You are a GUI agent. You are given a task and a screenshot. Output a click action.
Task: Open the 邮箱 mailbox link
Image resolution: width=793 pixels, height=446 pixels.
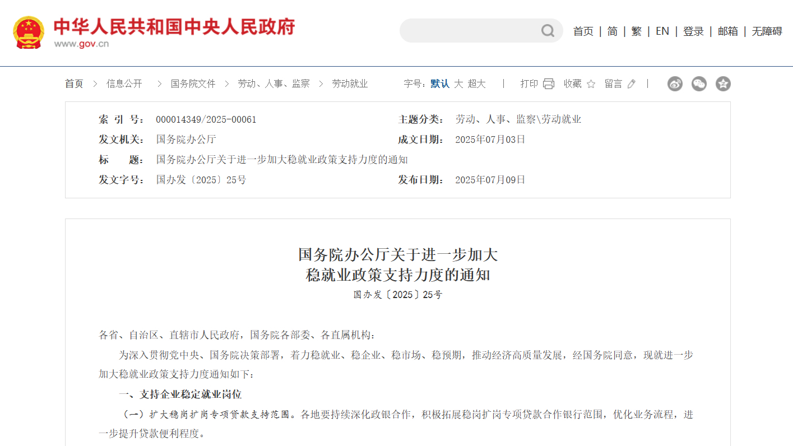pos(728,31)
